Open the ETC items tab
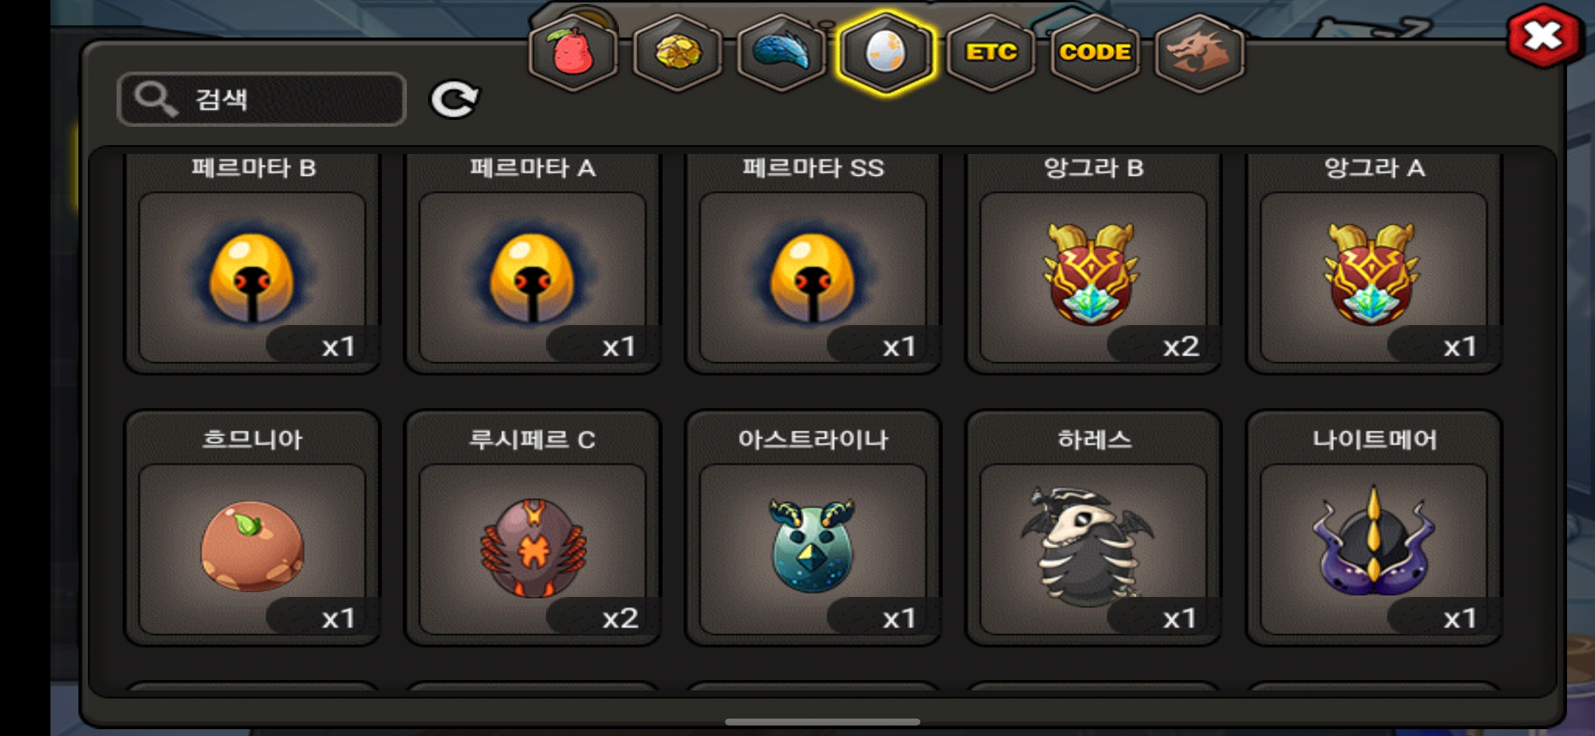1595x736 pixels. [x=991, y=52]
